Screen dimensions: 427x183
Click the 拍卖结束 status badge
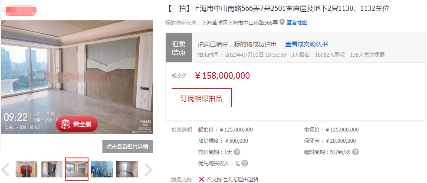point(179,48)
